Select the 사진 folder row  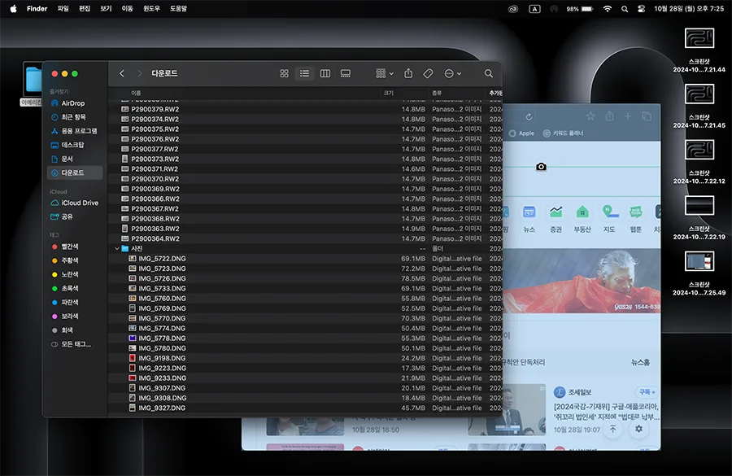pyautogui.click(x=306, y=248)
